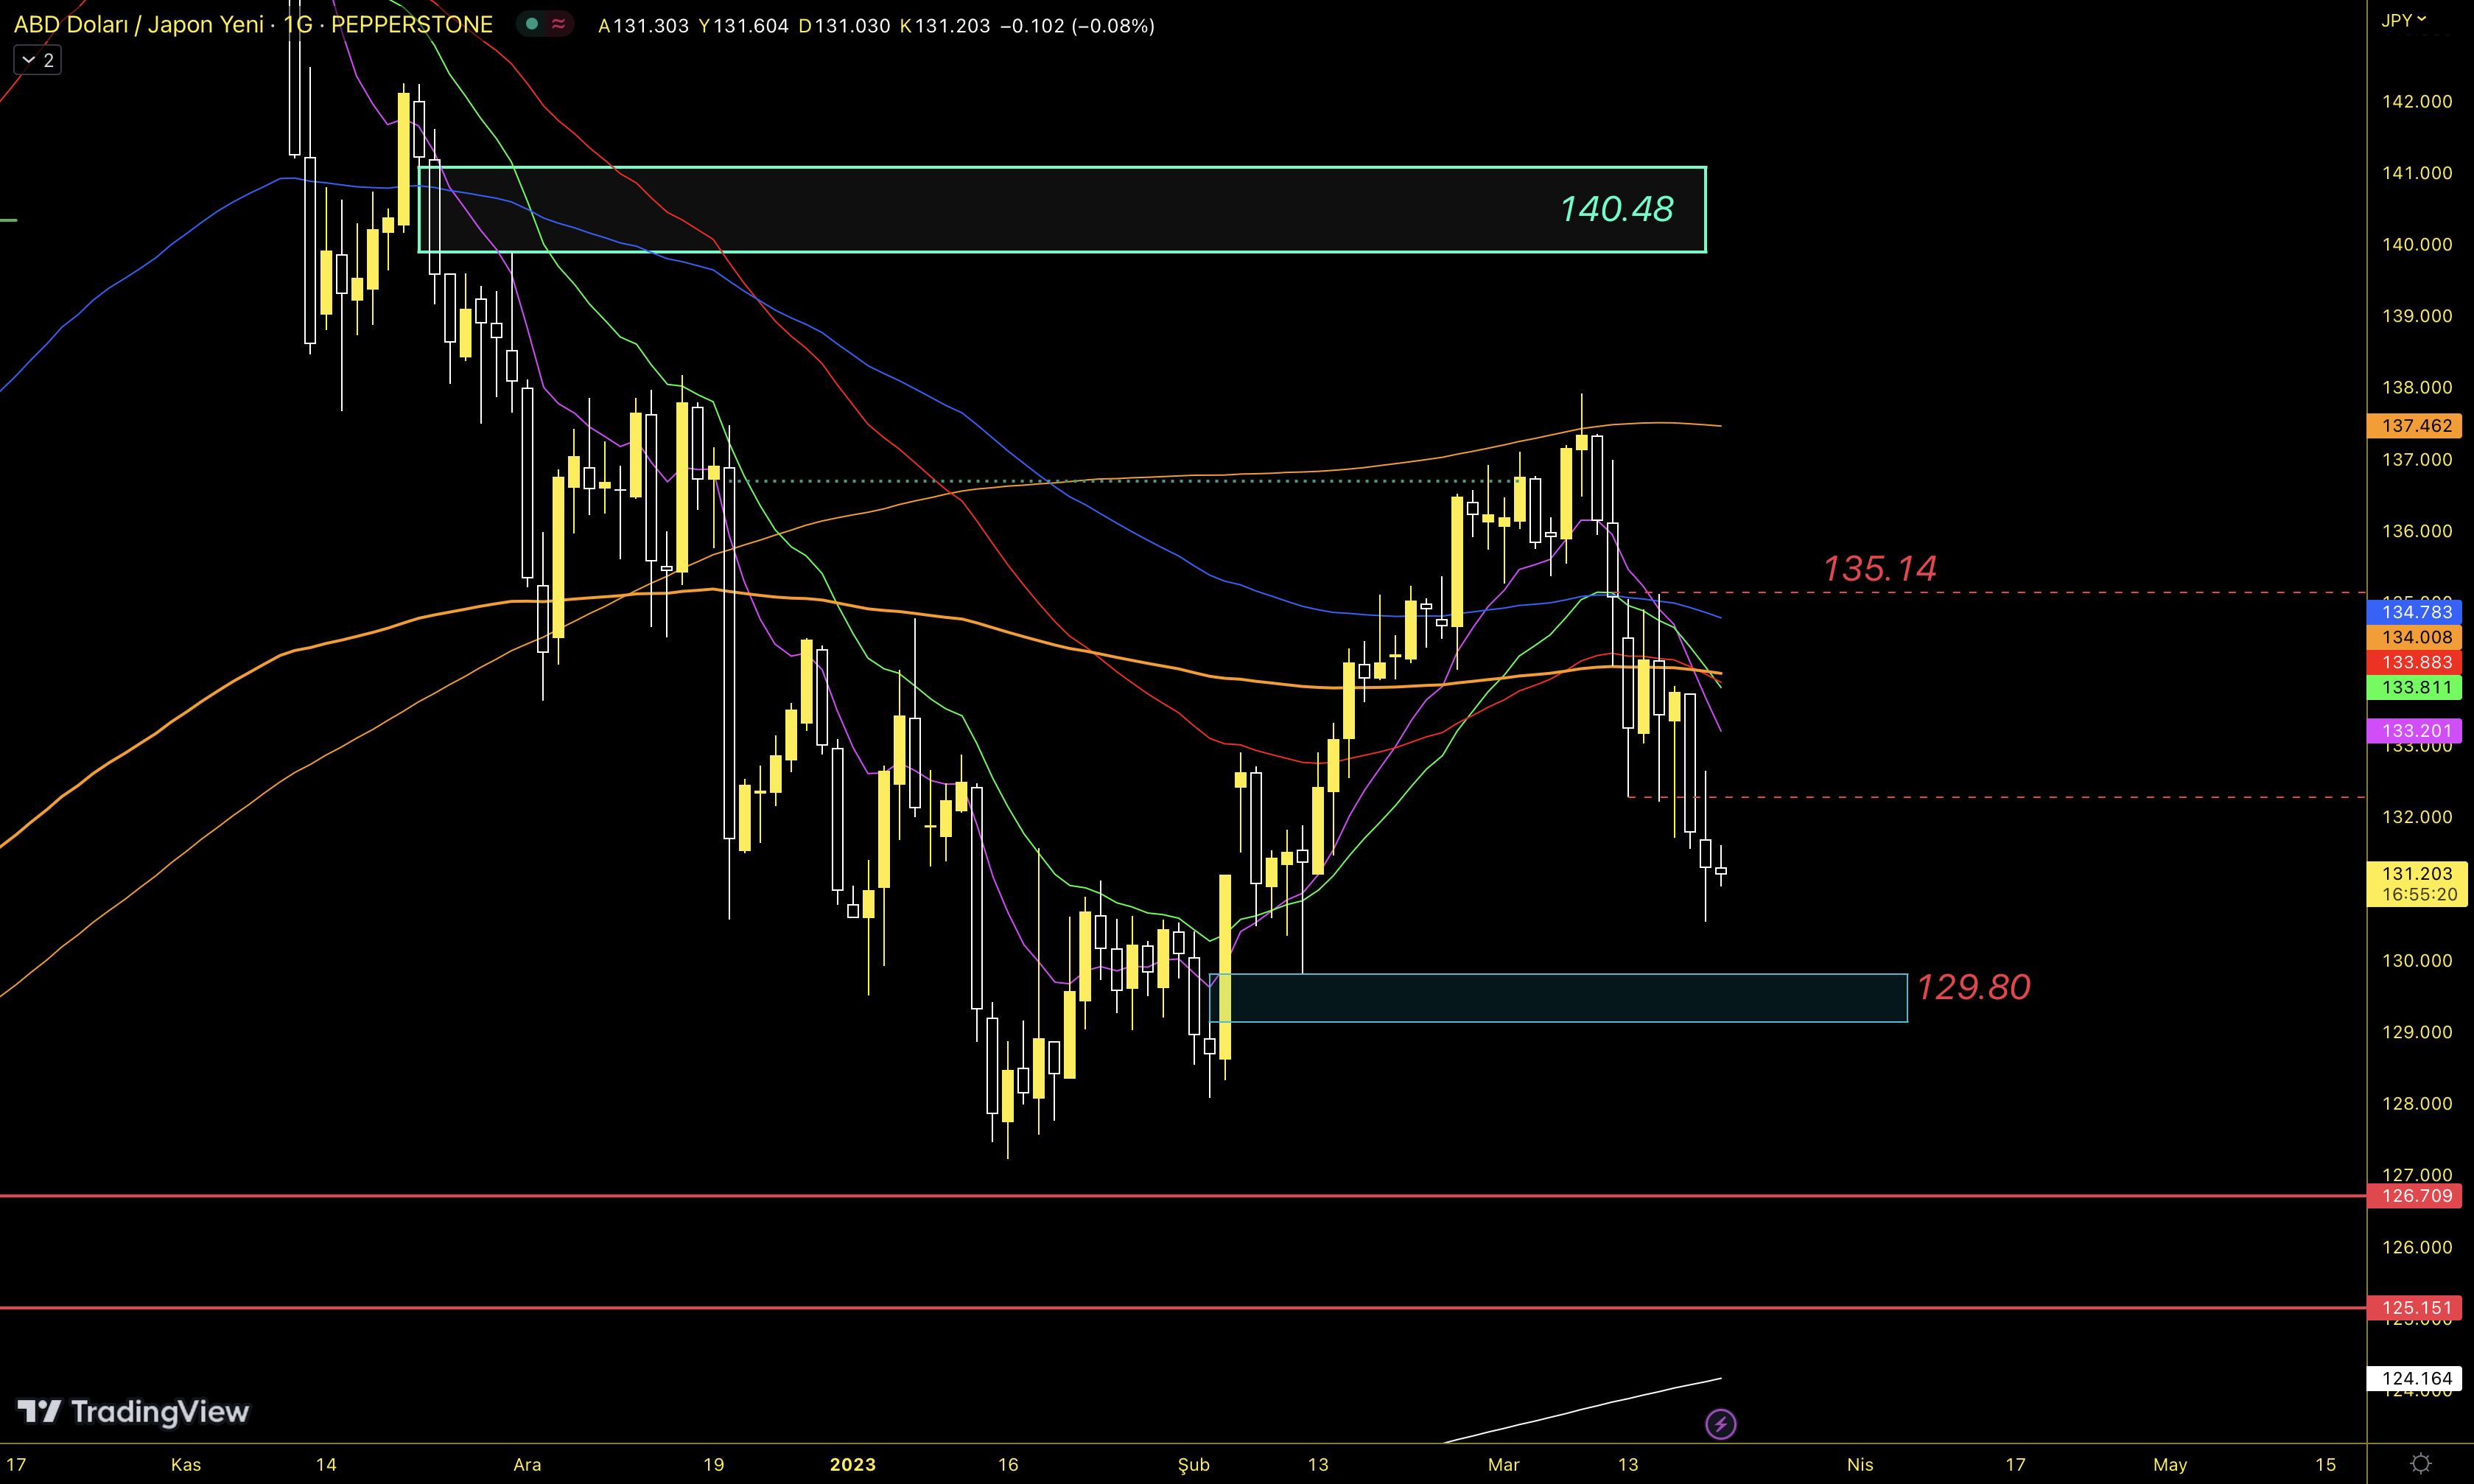Screen dimensions: 2474x1484
Task: Click the red 125.151 price label
Action: (x=2415, y=1308)
